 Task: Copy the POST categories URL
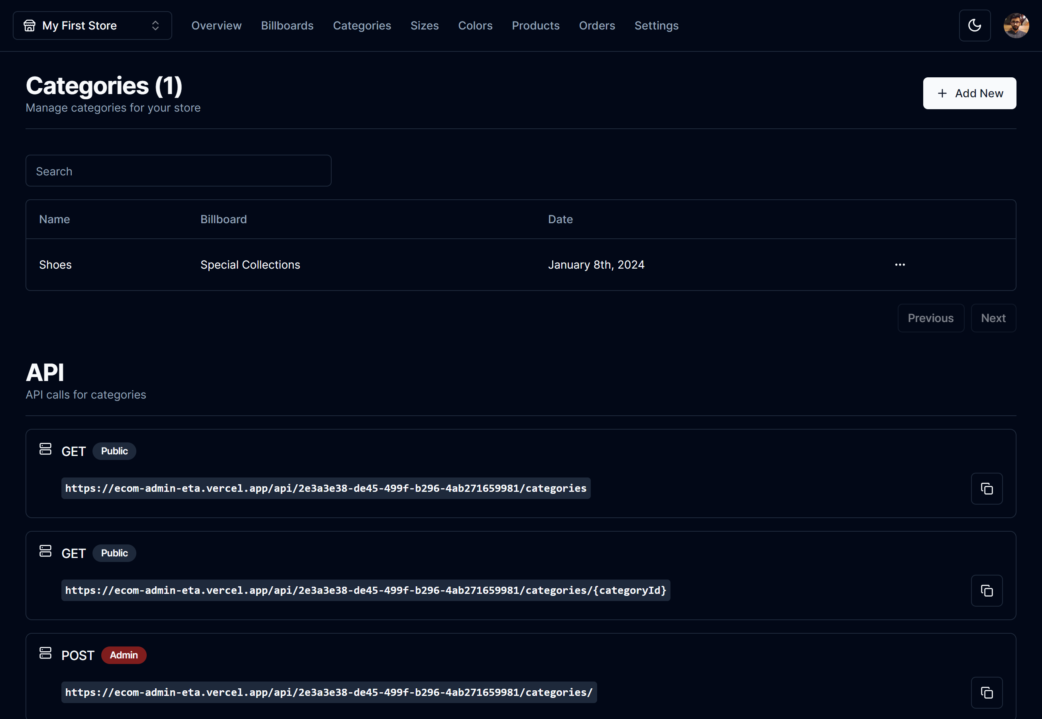click(x=987, y=693)
